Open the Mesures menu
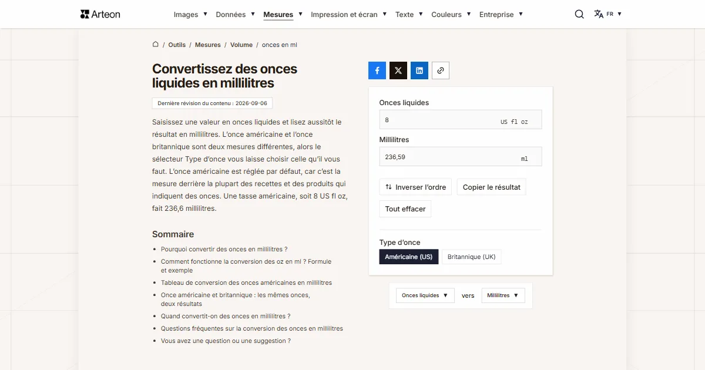The height and width of the screenshot is (370, 705). click(x=283, y=14)
